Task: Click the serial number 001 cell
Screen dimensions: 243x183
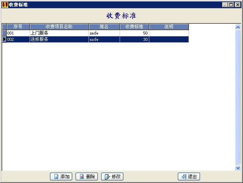Action: (x=18, y=33)
